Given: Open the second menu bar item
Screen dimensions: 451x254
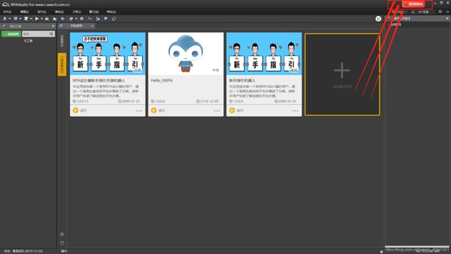Looking at the screenshot, I should point(24,12).
